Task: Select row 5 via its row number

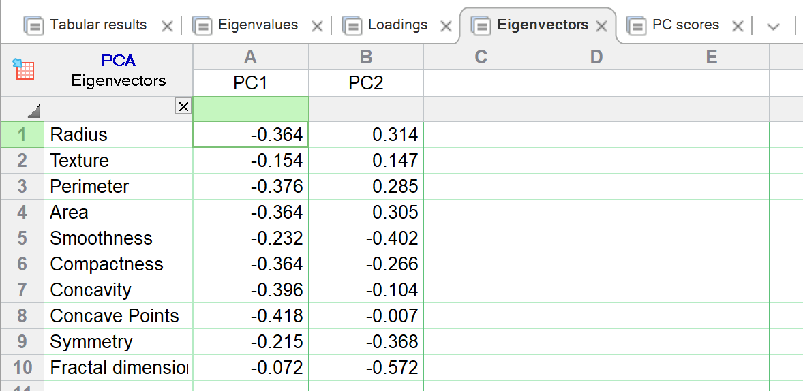Action: pyautogui.click(x=22, y=238)
